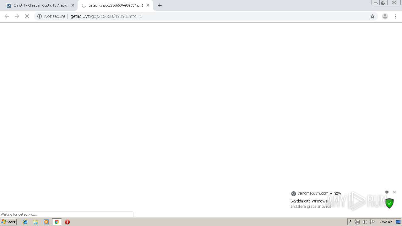Open the volume speaker tray icon
The image size is (402, 226).
point(365,222)
